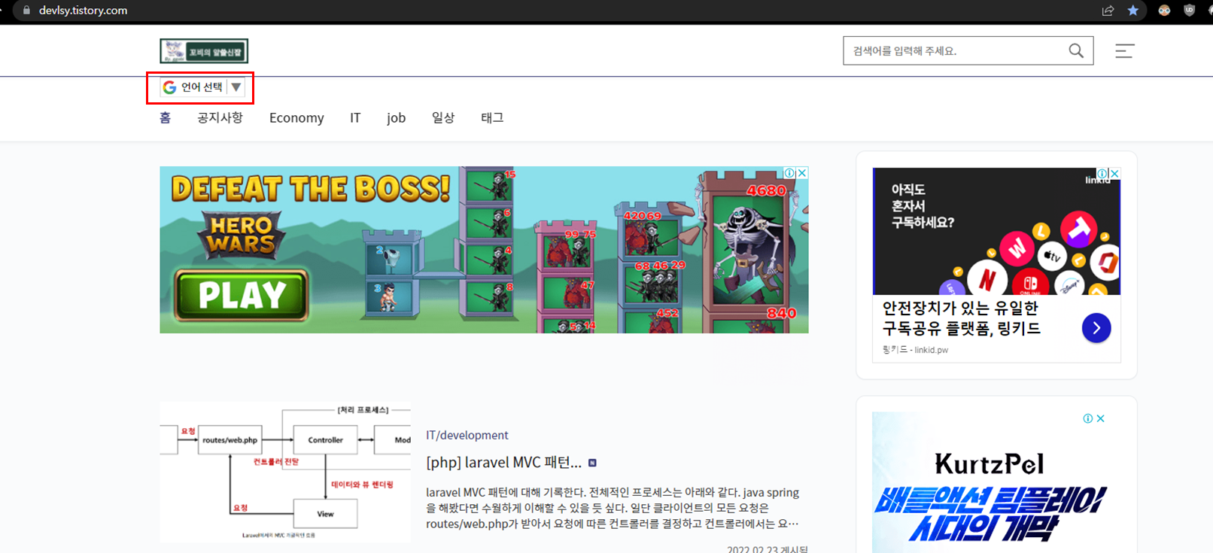The image size is (1213, 553).
Task: Open the 공지사항 menu item
Action: [220, 117]
